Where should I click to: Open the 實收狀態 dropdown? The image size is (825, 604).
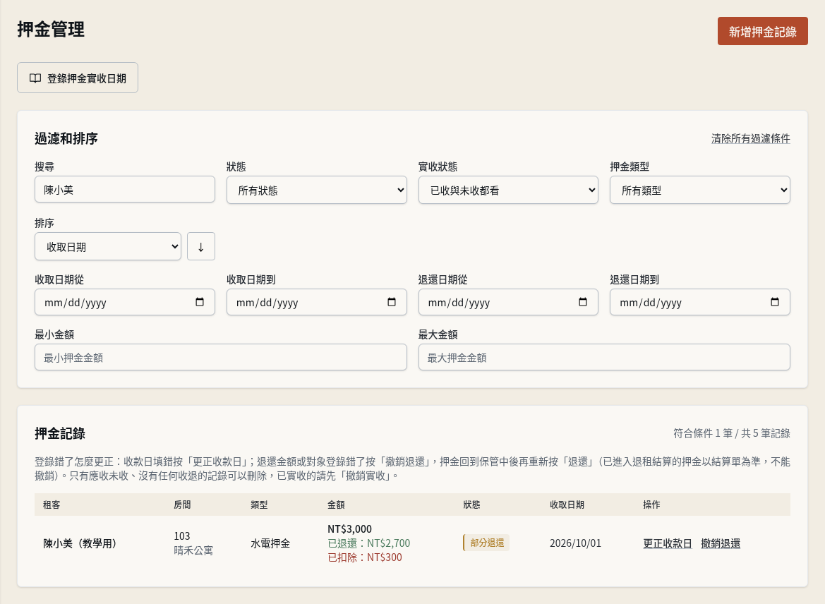[508, 190]
